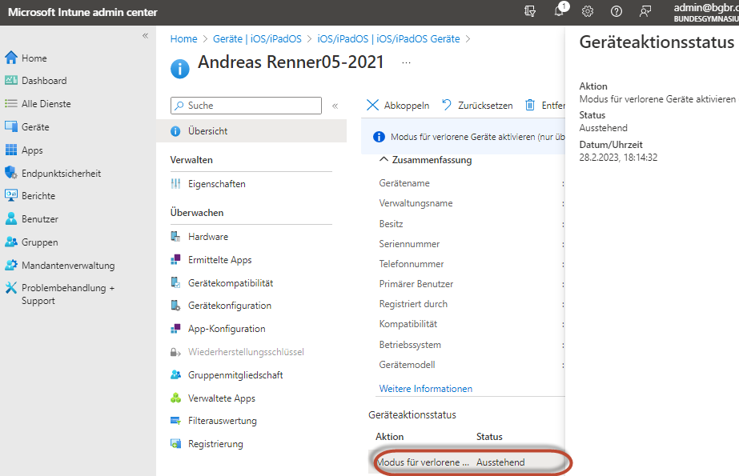The width and height of the screenshot is (739, 476).
Task: Open the ellipsis menu beside device name
Action: coord(406,62)
